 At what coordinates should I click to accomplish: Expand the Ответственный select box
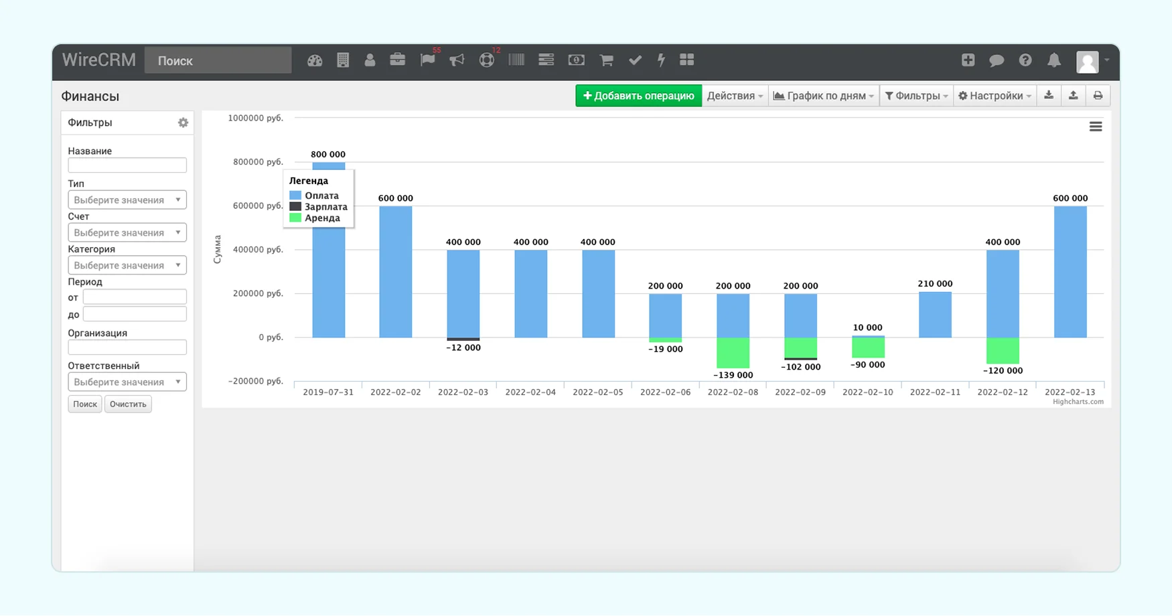point(127,382)
